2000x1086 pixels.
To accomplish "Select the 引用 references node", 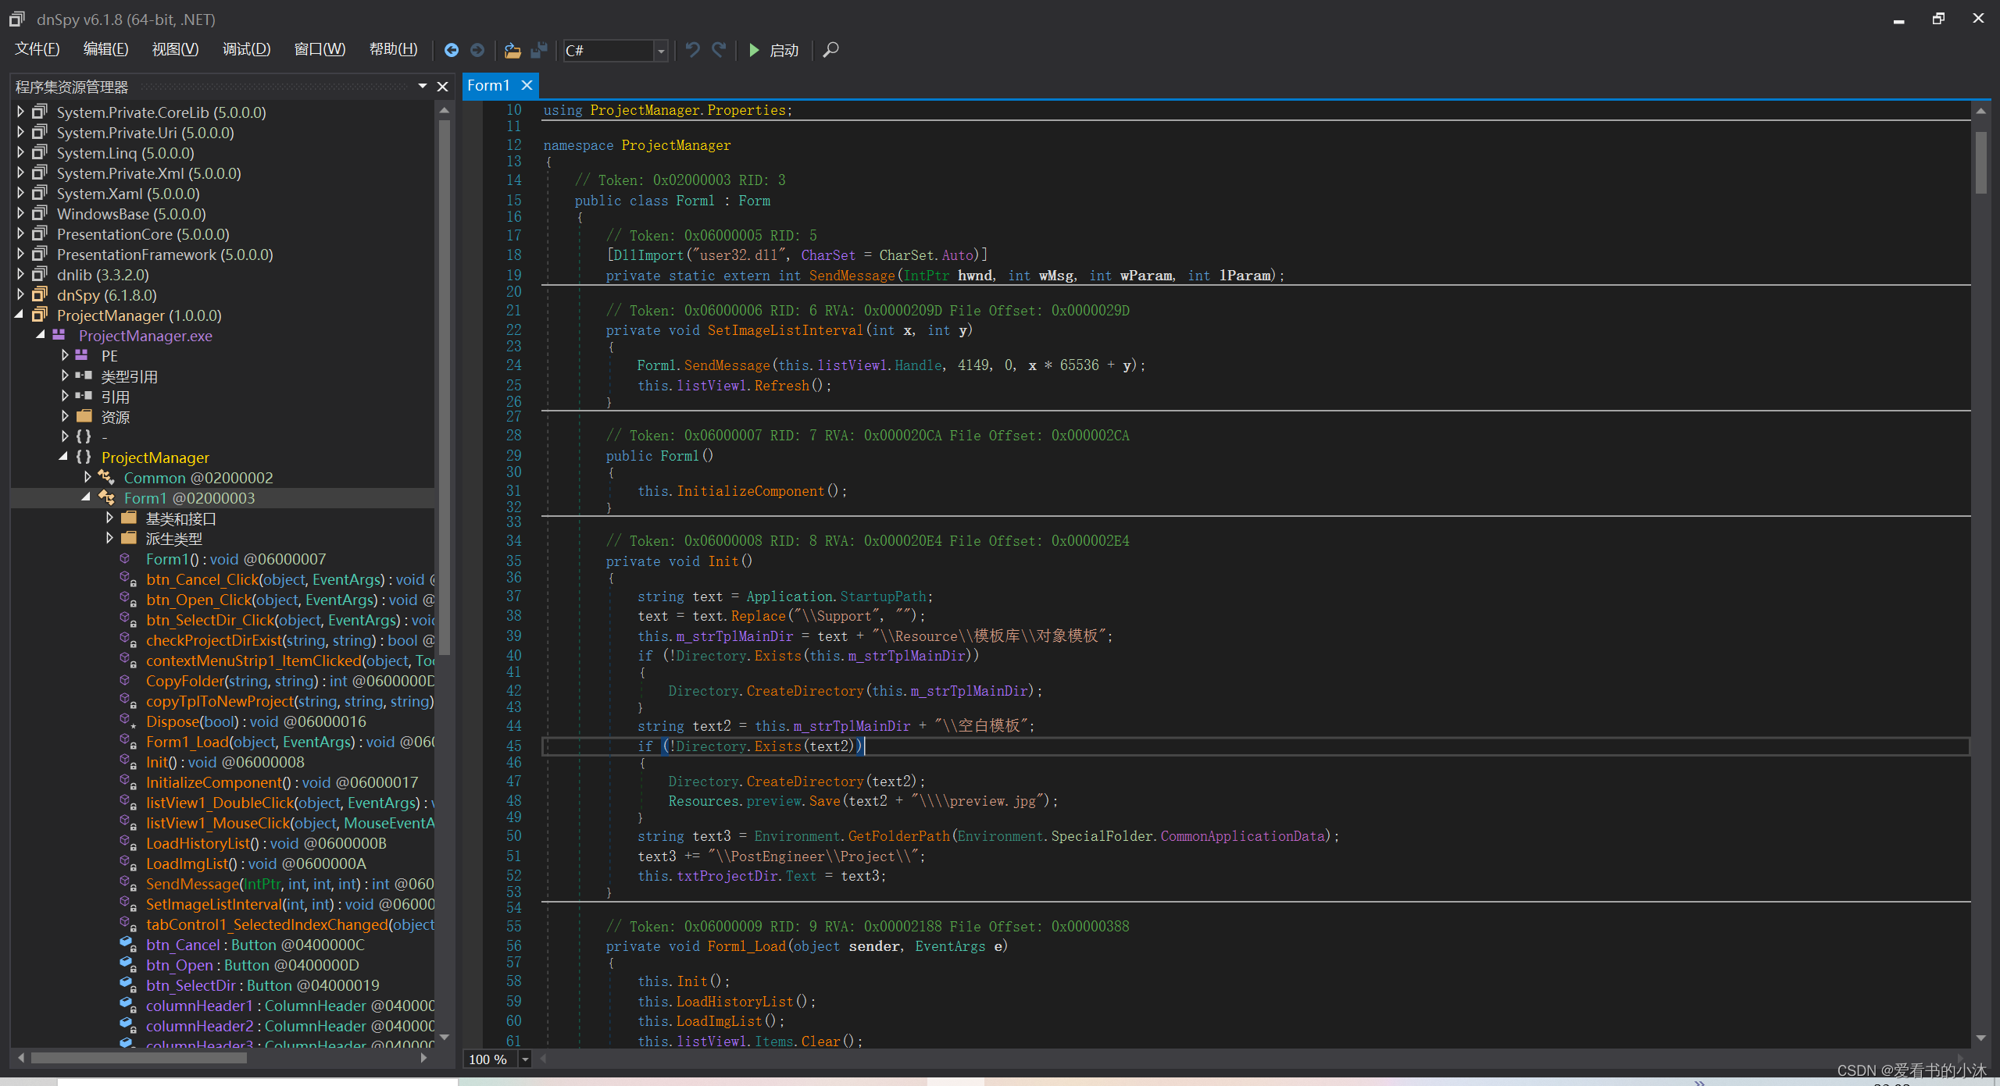I will 116,397.
